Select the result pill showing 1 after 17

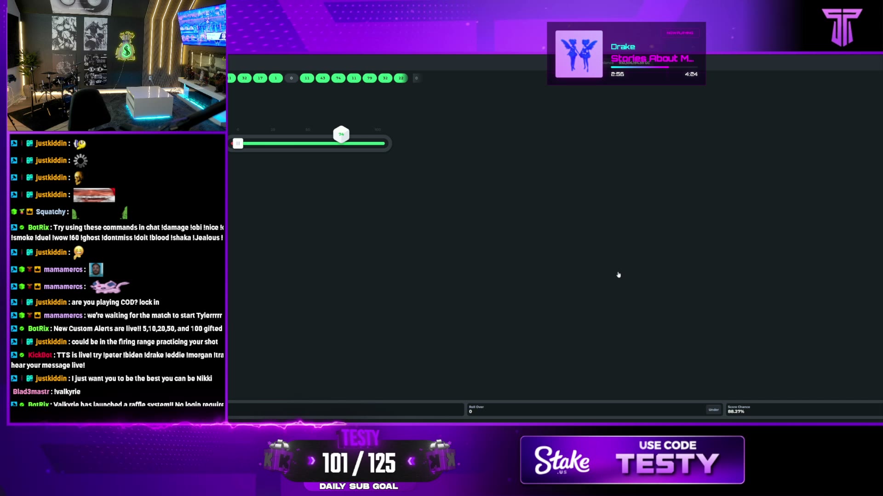click(x=276, y=78)
